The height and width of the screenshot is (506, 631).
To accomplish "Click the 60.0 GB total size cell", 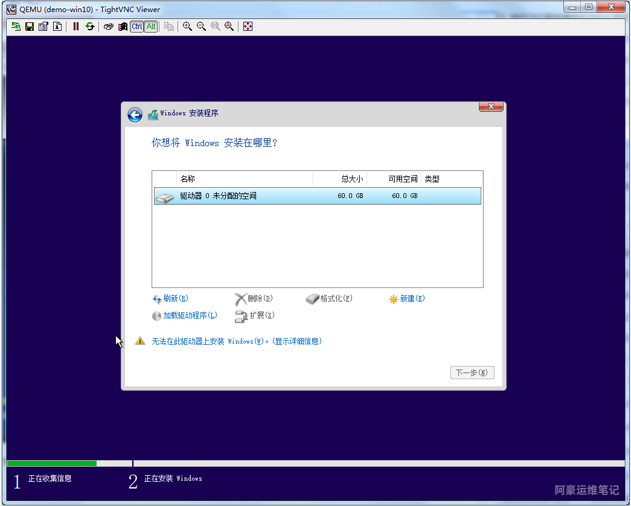I will (x=350, y=196).
